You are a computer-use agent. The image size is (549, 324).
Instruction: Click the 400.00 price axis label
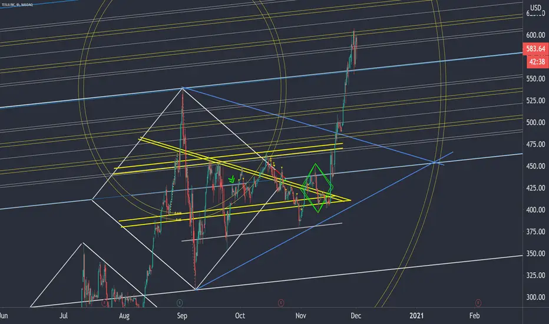click(x=535, y=210)
